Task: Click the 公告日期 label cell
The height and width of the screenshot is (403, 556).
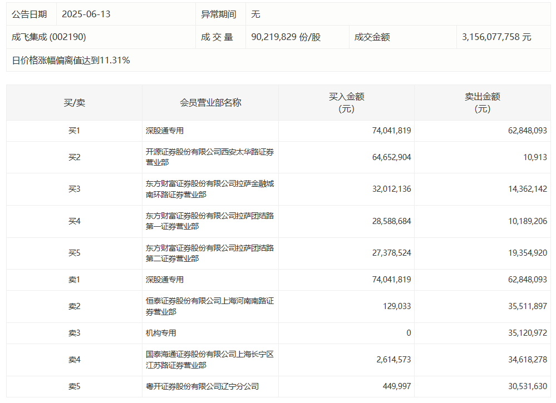Action: point(30,14)
